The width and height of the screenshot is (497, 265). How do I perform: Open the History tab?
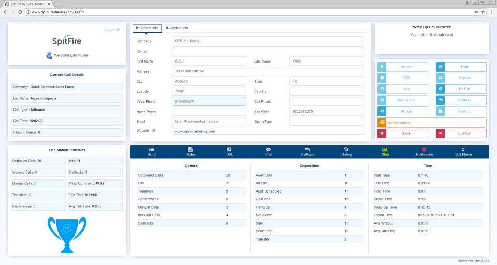(x=346, y=152)
